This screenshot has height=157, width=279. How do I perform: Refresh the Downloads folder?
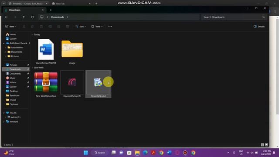32,17
